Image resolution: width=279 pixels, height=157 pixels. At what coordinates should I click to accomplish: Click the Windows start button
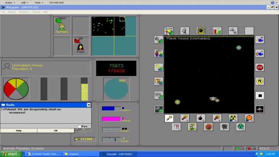[11, 154]
